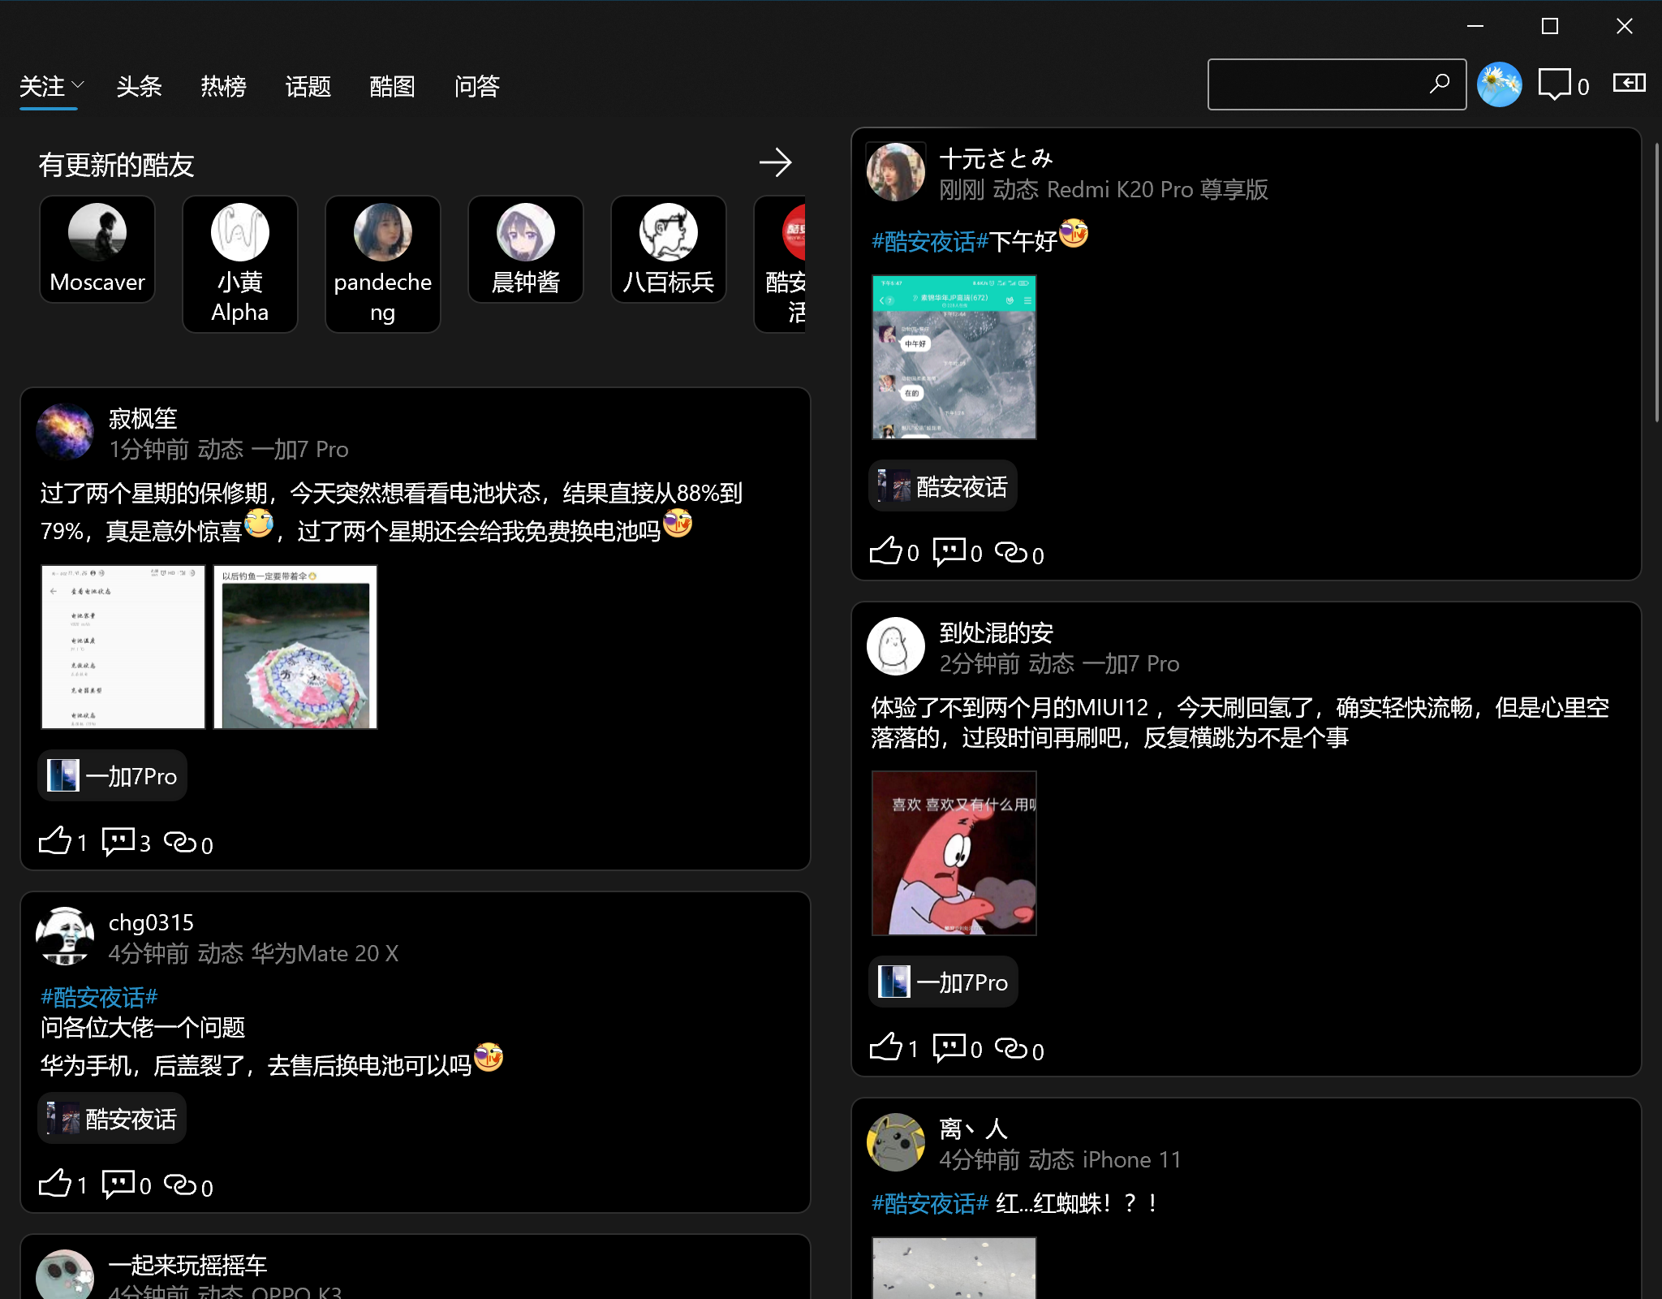Open the Patrick Star image thumbnail
The height and width of the screenshot is (1299, 1662).
pos(954,853)
